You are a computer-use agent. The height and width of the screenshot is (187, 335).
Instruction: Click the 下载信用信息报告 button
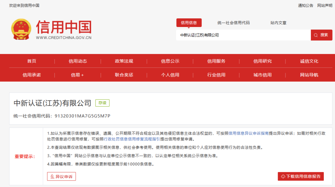point(301,176)
